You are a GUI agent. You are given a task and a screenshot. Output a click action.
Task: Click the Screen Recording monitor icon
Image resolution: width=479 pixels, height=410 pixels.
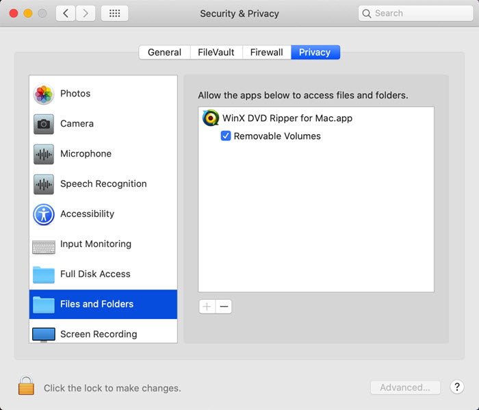[44, 335]
